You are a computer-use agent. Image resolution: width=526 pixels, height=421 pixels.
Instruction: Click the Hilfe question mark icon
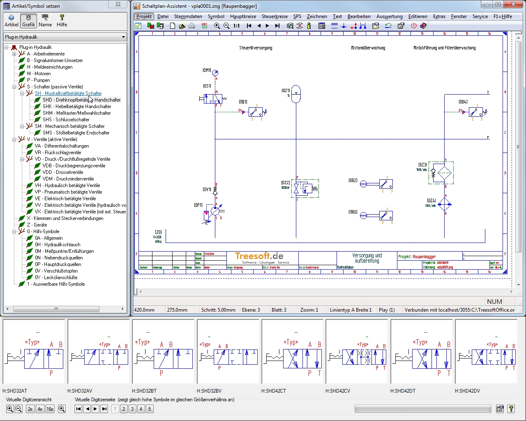pyautogui.click(x=62, y=20)
